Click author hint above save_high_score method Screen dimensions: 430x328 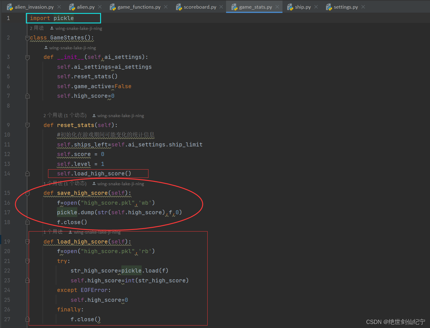pyautogui.click(x=118, y=184)
